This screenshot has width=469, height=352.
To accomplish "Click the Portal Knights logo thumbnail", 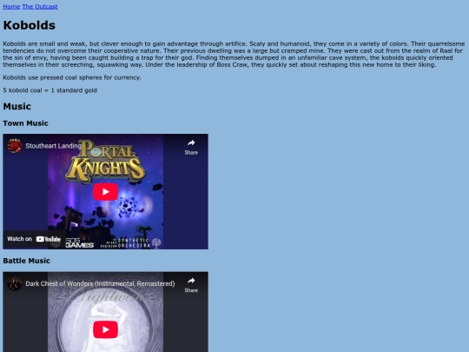I will pyautogui.click(x=105, y=162).
